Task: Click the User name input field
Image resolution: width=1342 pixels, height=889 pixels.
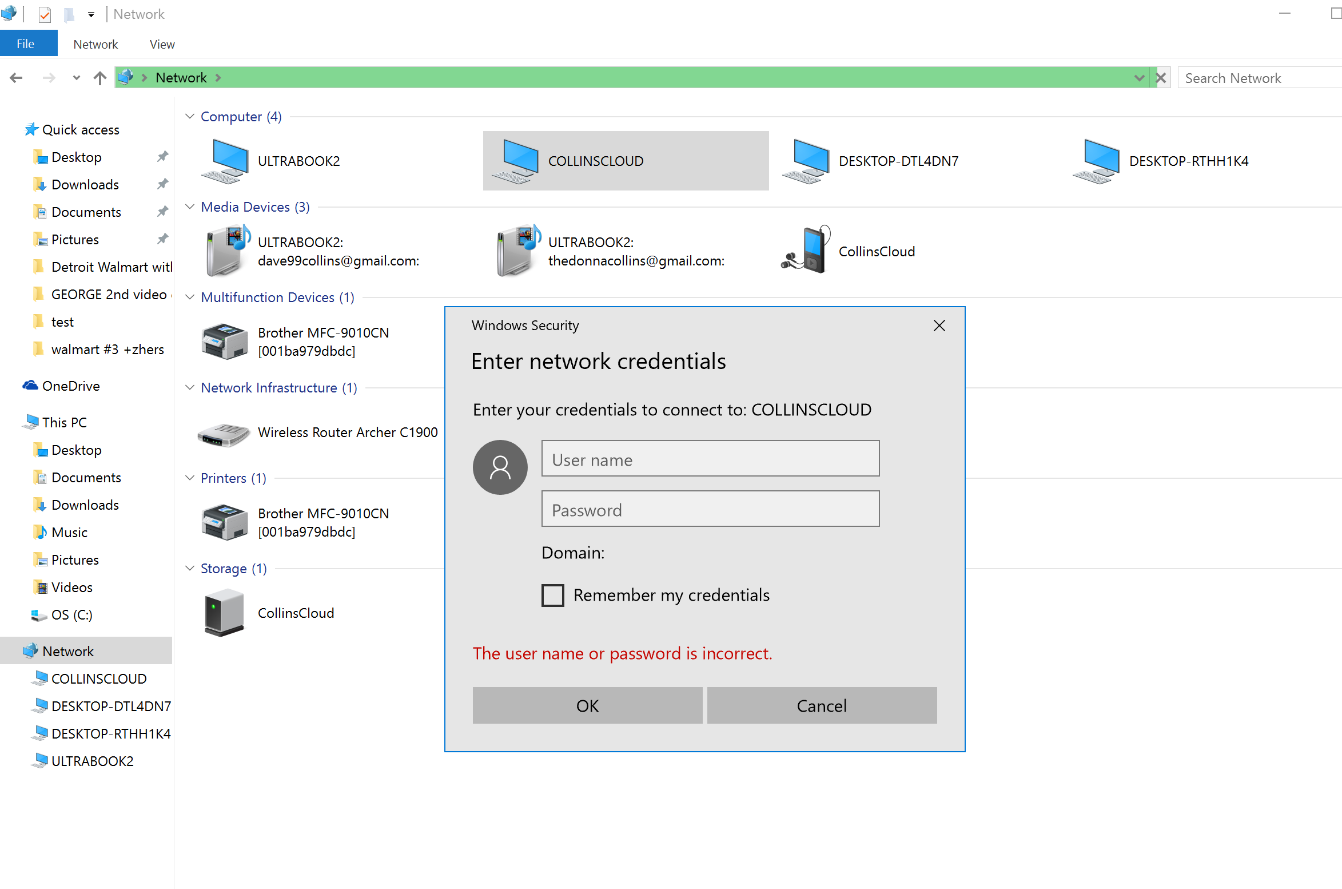Action: click(710, 458)
